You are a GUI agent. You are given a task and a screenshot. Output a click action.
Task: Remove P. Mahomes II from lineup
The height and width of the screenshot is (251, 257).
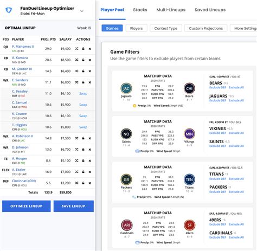[89, 49]
